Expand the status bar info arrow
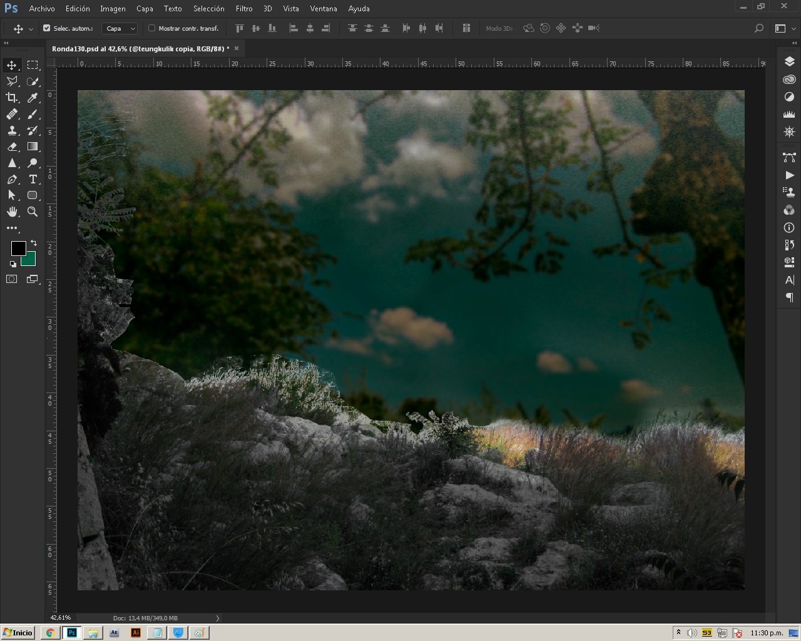Screen dimensions: 801x641 tap(218, 618)
